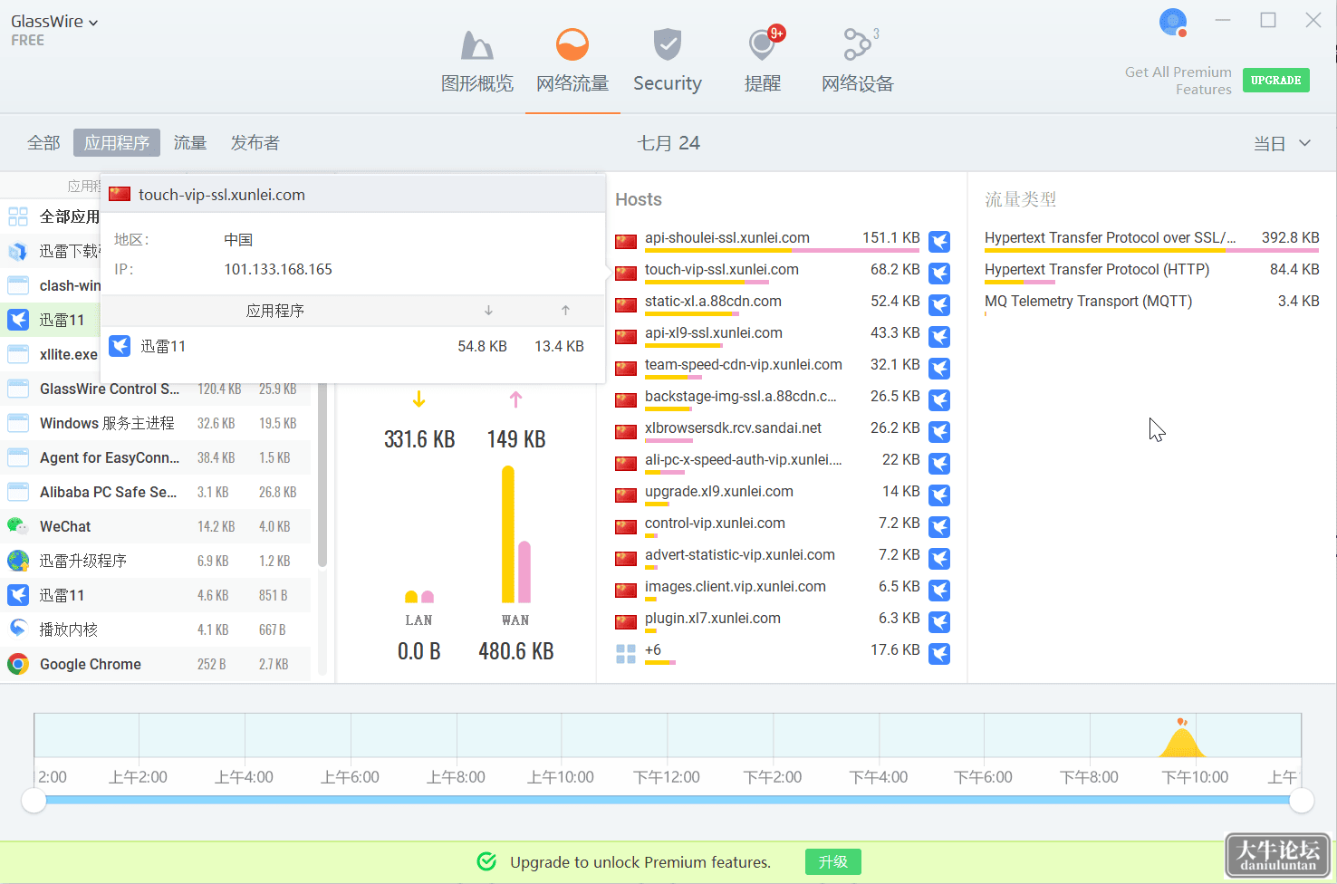
Task: Open 网络设备 network devices icon
Action: 857,44
